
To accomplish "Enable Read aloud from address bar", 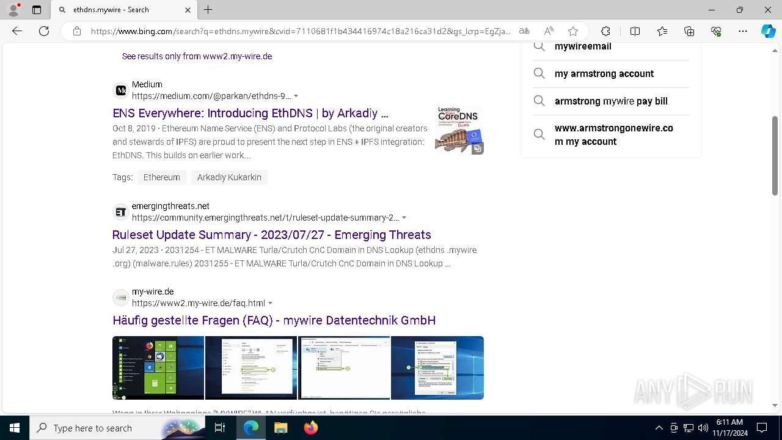I will [549, 31].
